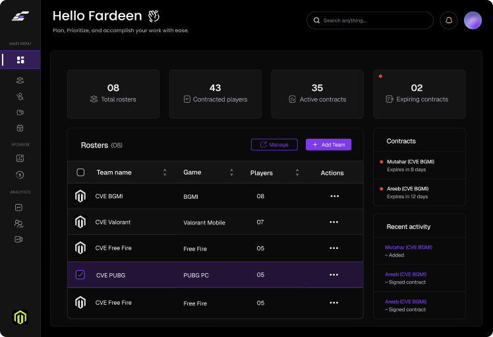Click the Contracted players card
Screen dimensions: 493x337
tap(216, 94)
